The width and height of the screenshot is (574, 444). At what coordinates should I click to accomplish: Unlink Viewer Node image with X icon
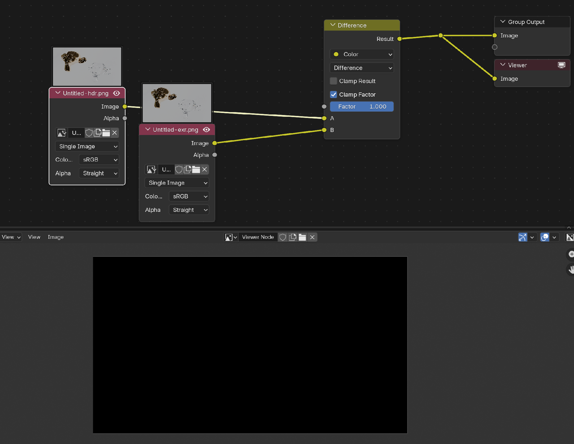pos(313,237)
